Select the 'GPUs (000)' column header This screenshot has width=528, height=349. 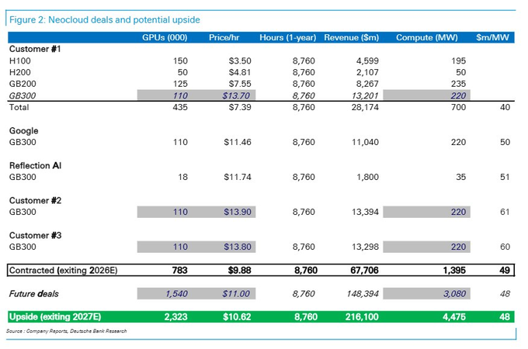[x=165, y=37]
